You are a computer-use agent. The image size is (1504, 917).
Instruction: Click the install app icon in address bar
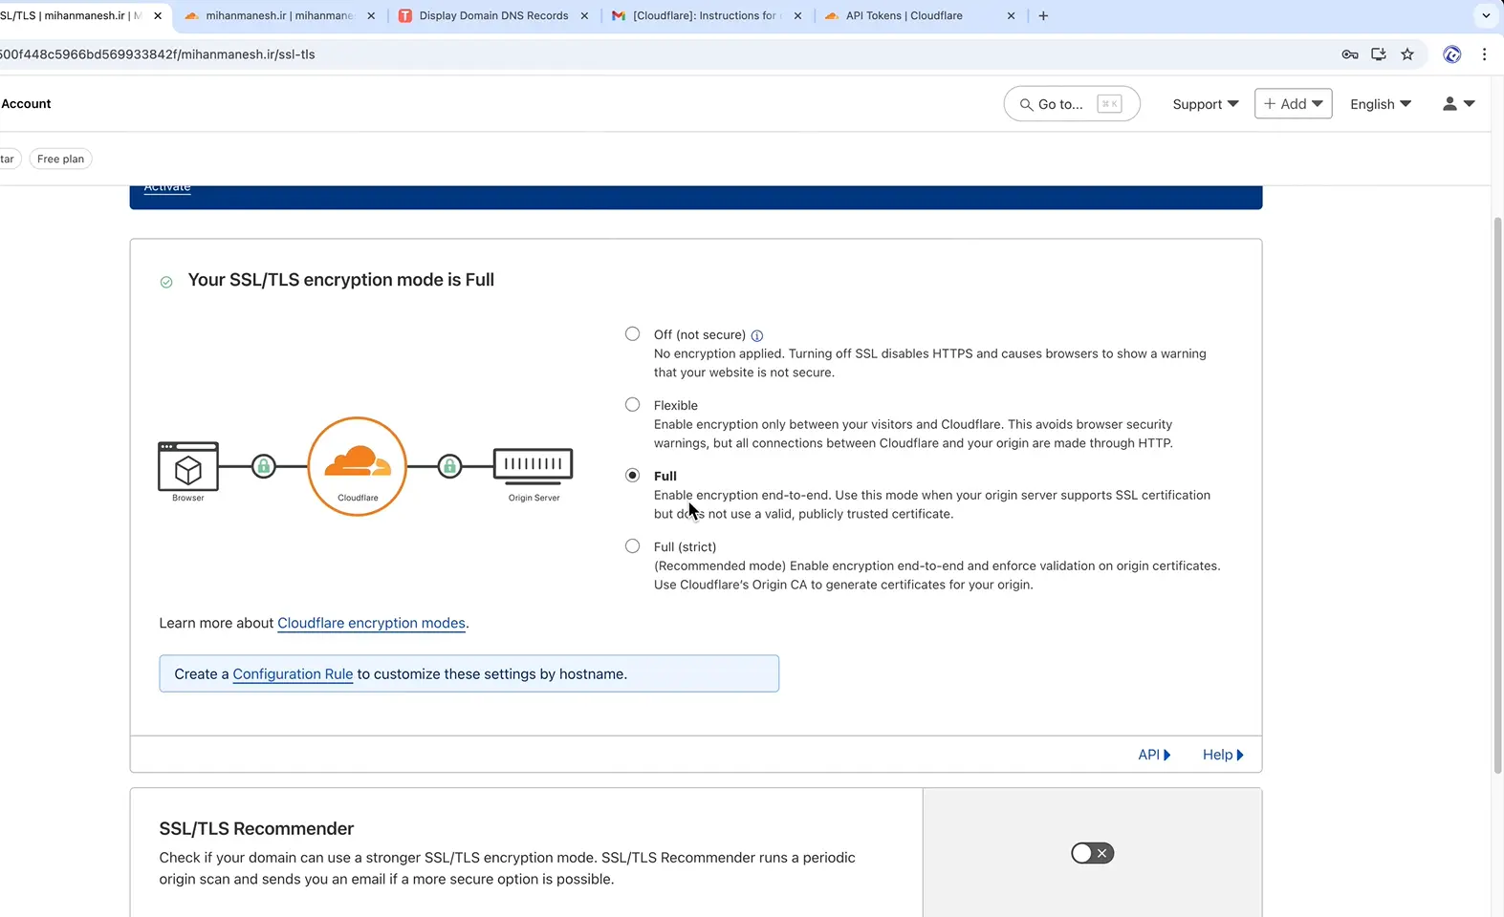tap(1379, 54)
